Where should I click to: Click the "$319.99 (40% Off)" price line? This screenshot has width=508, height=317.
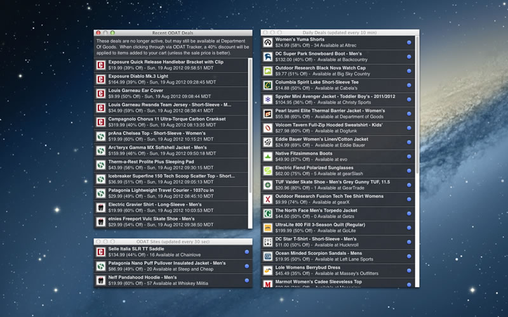(x=162, y=125)
